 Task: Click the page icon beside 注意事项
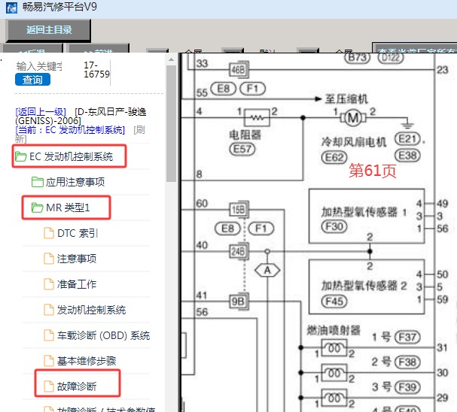[49, 259]
